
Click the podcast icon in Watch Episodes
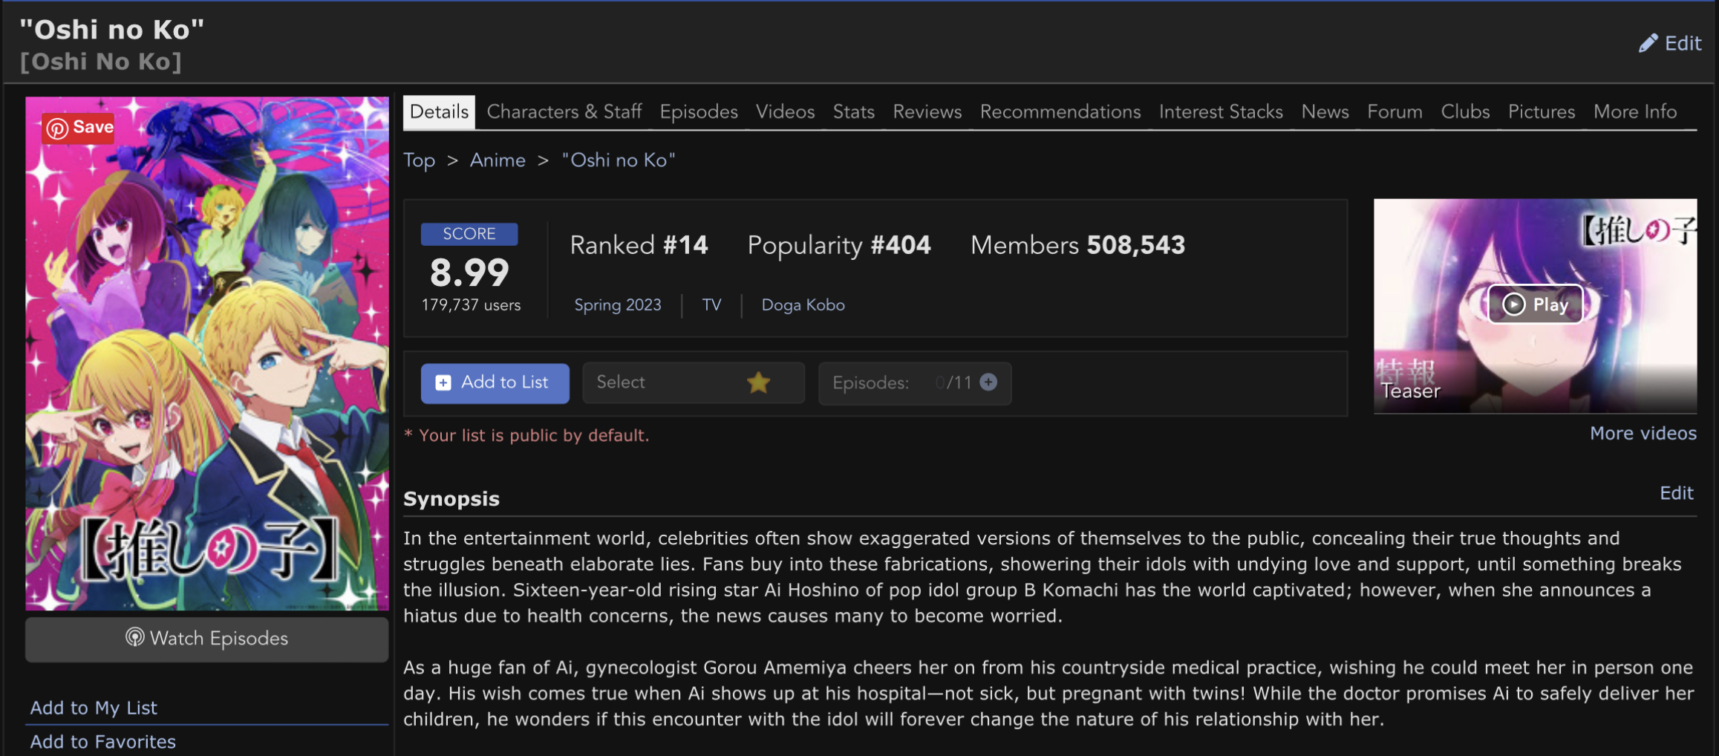134,637
